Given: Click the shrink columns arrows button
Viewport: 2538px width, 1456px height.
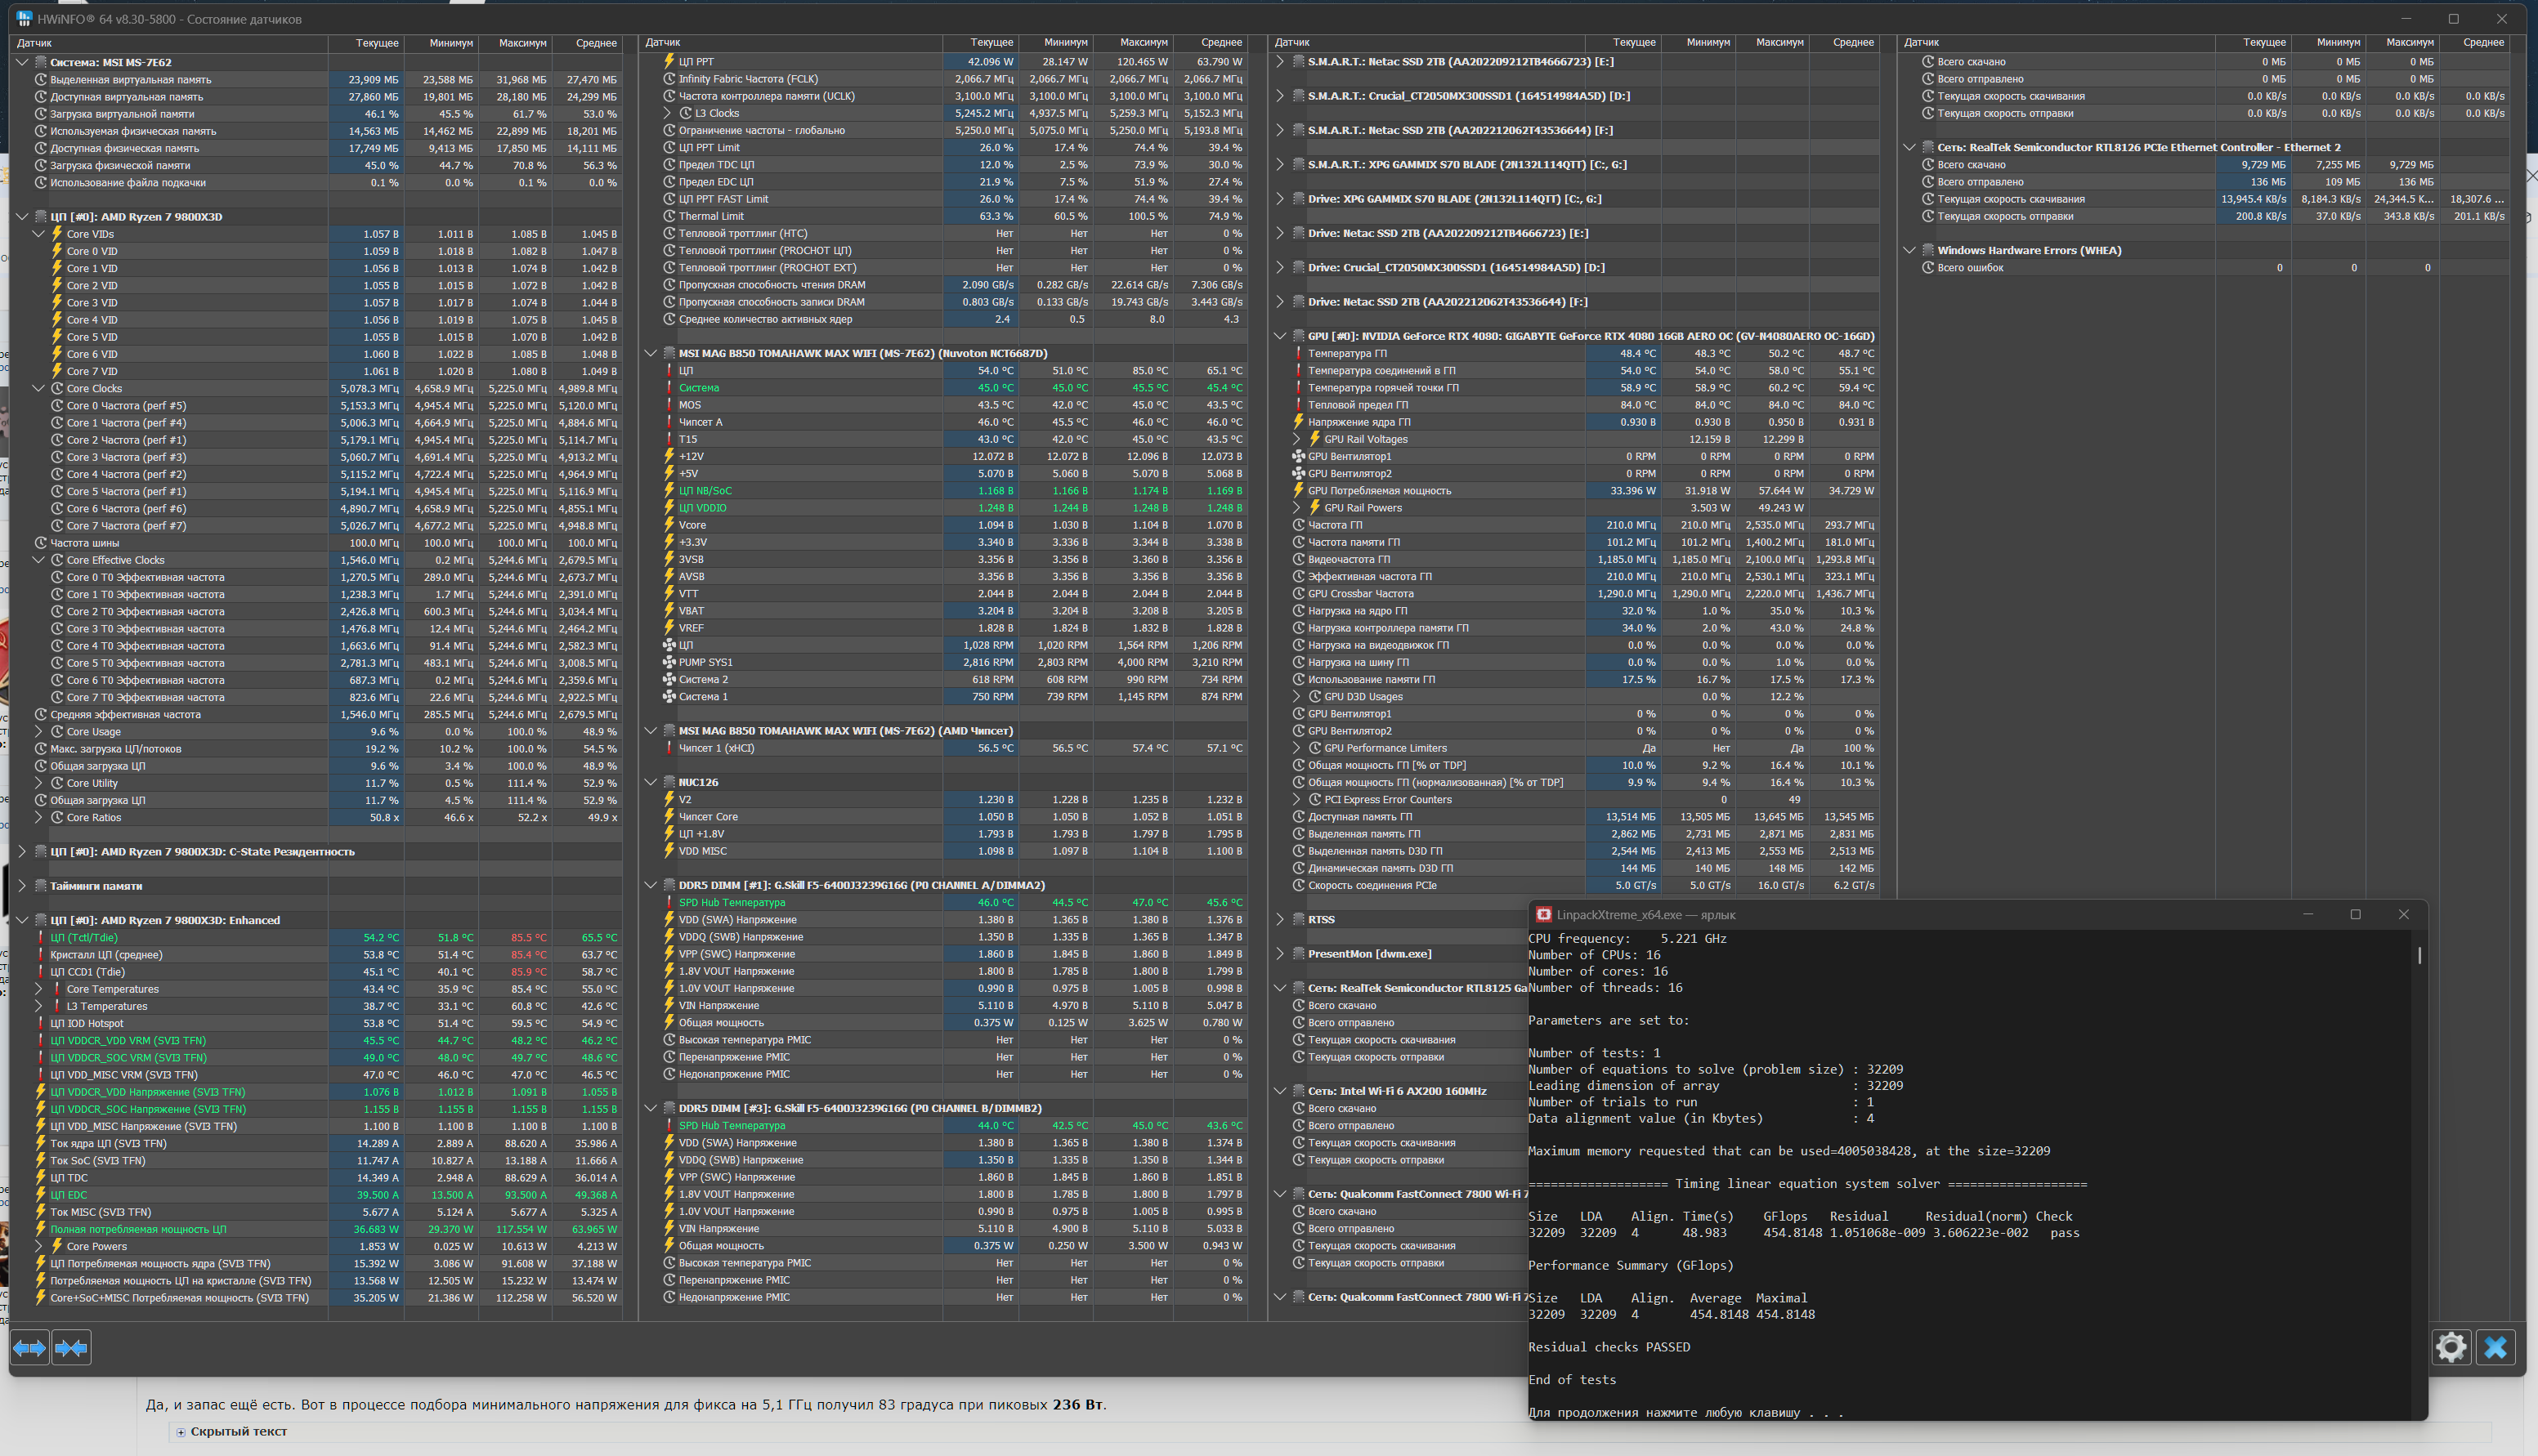Looking at the screenshot, I should 71,1348.
